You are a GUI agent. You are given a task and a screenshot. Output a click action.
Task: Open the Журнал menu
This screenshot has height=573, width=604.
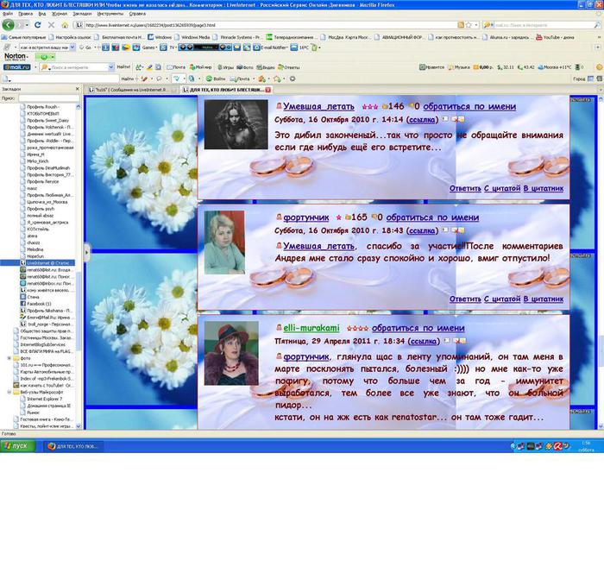[60, 14]
